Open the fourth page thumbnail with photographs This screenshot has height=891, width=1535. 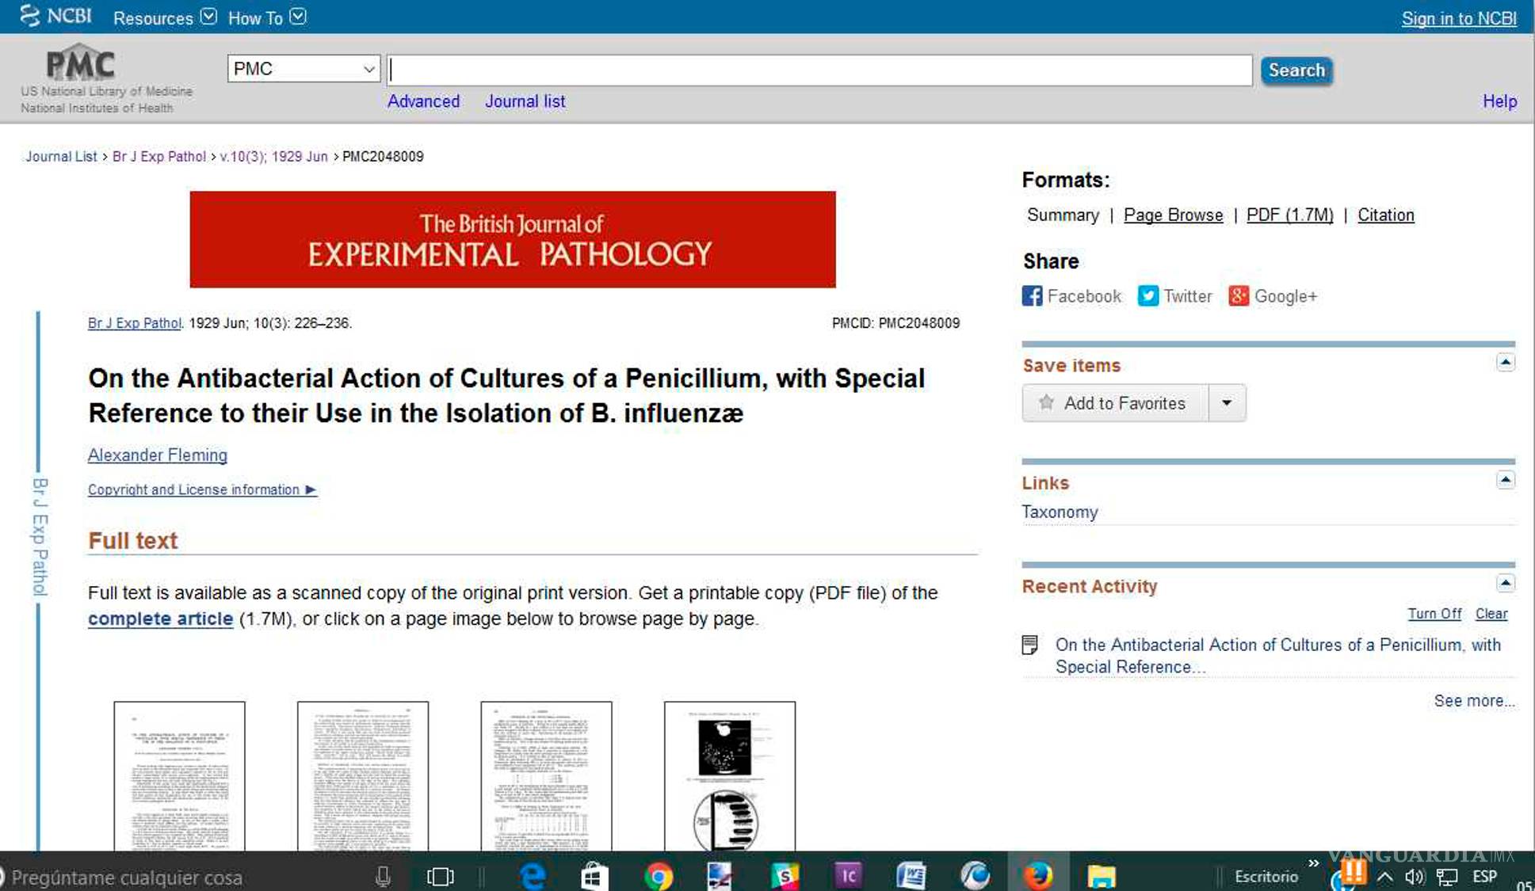coord(729,776)
